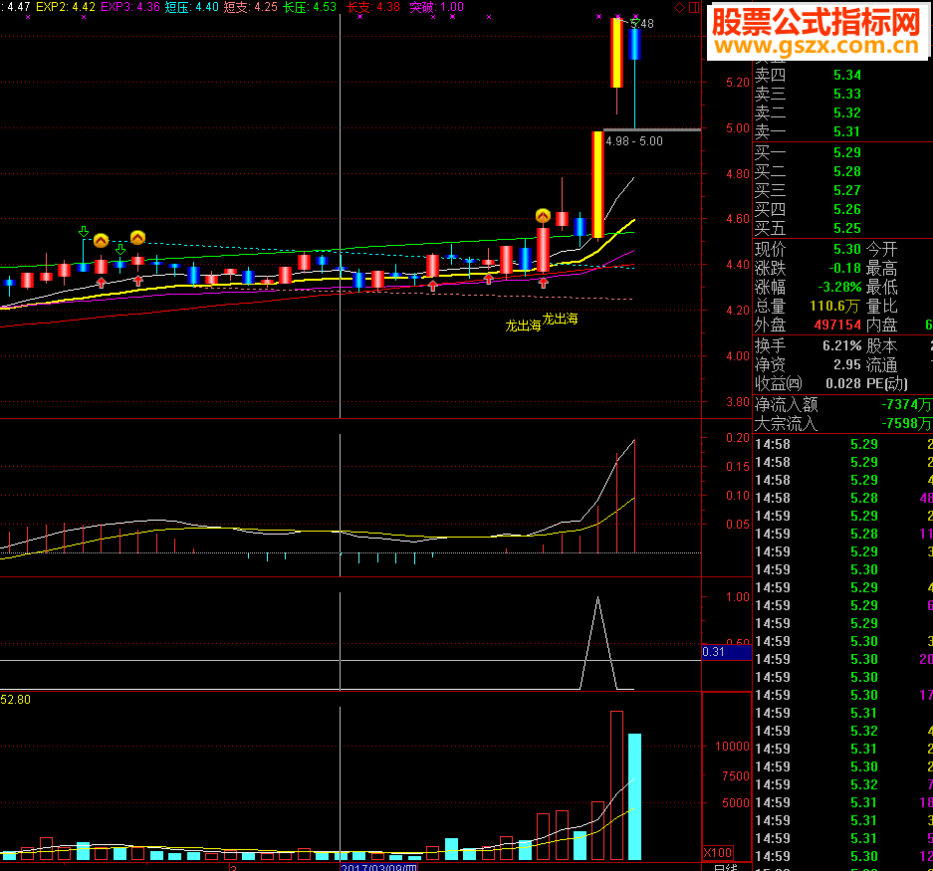
Task: Select the 14:58 tick row priced 5.28
Action: 842,498
